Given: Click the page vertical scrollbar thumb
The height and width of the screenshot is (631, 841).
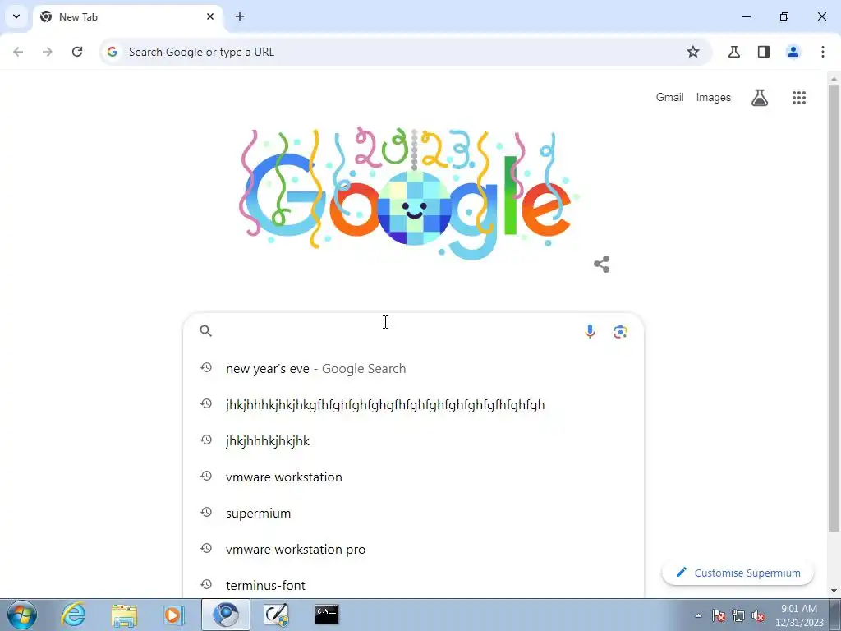Looking at the screenshot, I should 834,309.
